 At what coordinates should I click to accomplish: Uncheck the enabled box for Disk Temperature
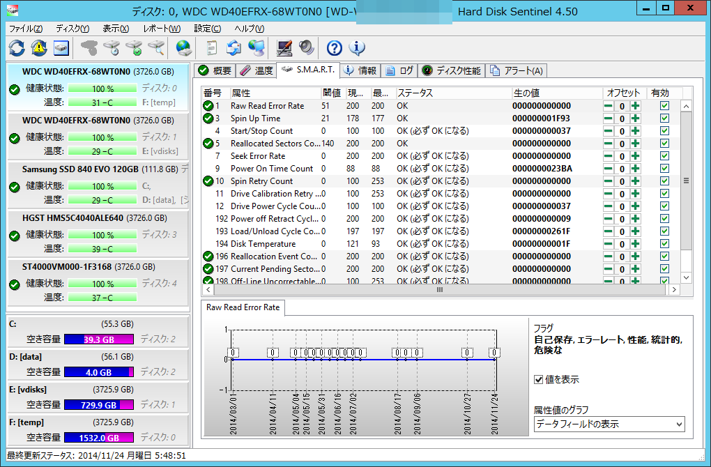click(x=664, y=244)
